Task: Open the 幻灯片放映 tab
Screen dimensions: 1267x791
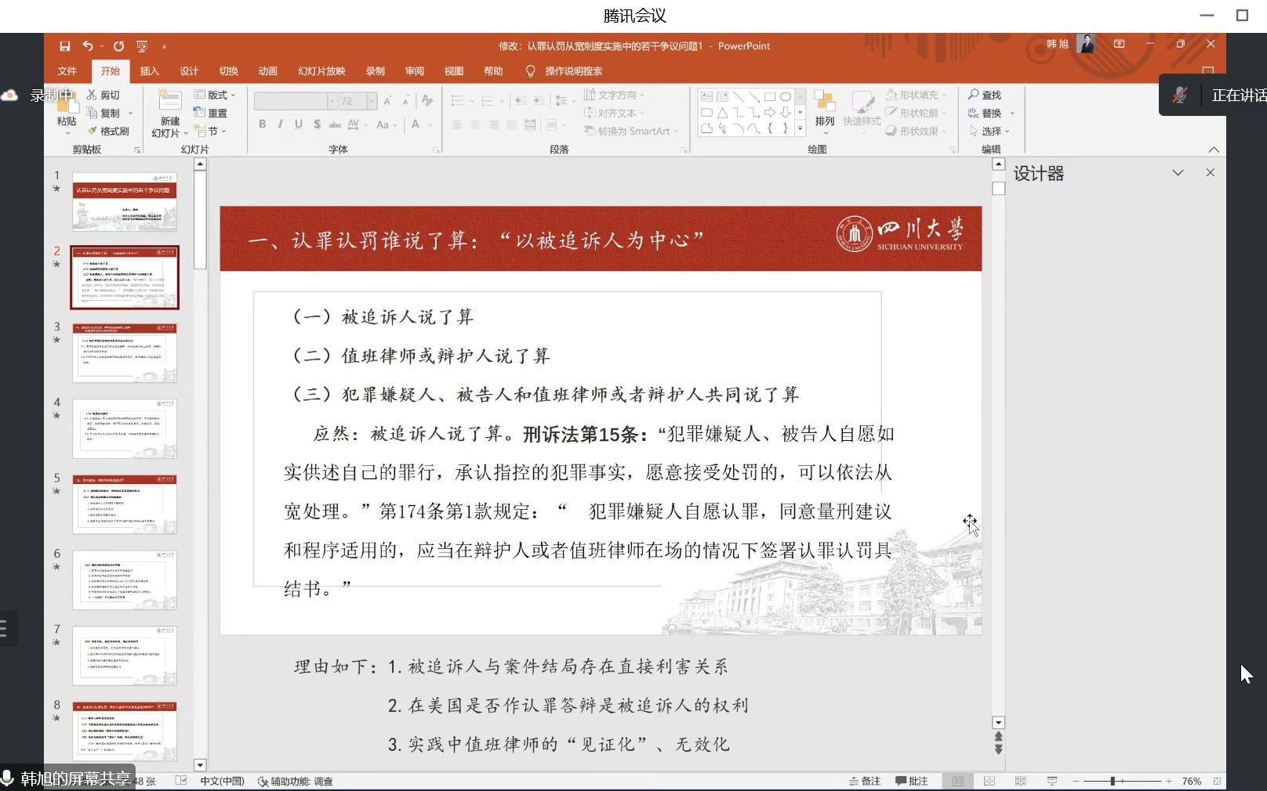Action: [321, 71]
